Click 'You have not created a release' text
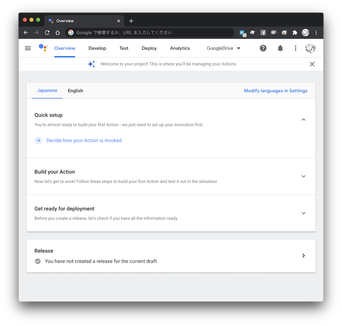This screenshot has height=326, width=342. click(x=102, y=261)
